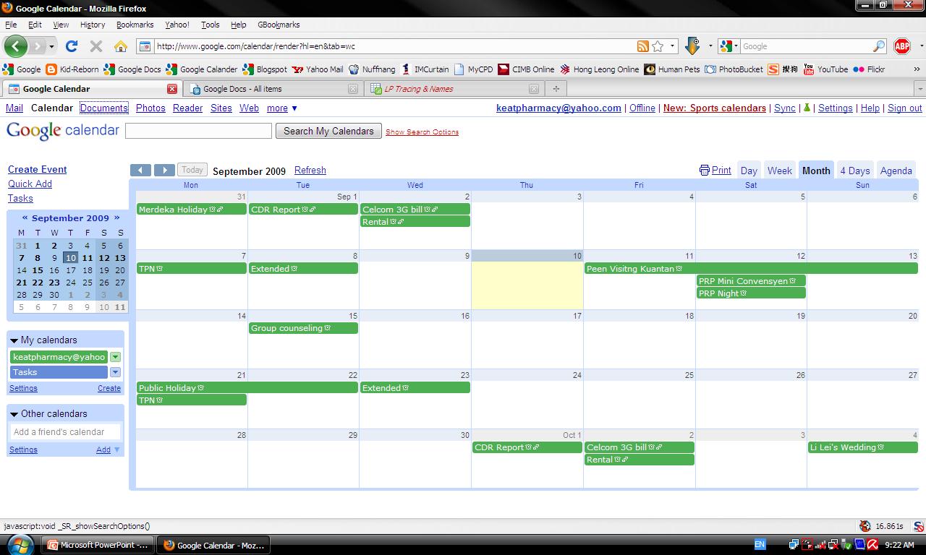Expand the 'more' Google services dropdown
The image size is (926, 555).
coord(282,108)
